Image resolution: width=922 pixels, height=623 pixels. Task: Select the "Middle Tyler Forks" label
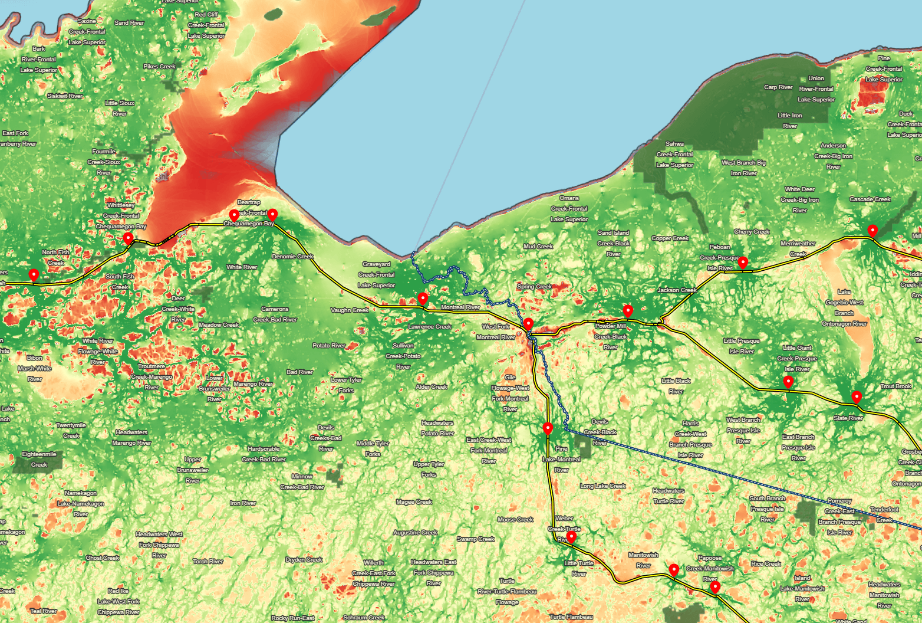(373, 449)
